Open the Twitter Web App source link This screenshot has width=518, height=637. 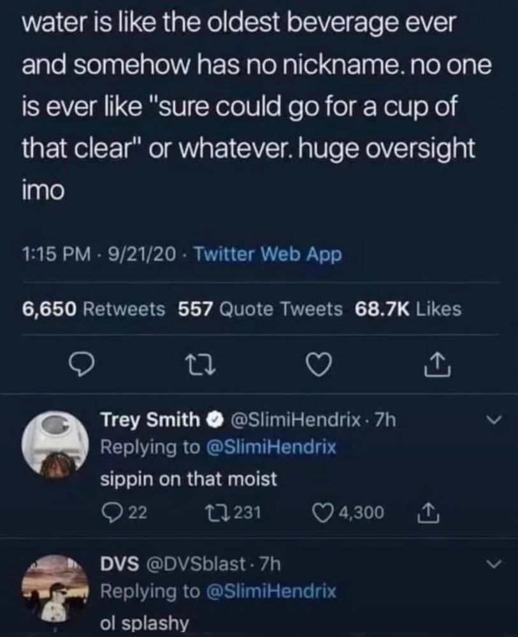tap(268, 255)
